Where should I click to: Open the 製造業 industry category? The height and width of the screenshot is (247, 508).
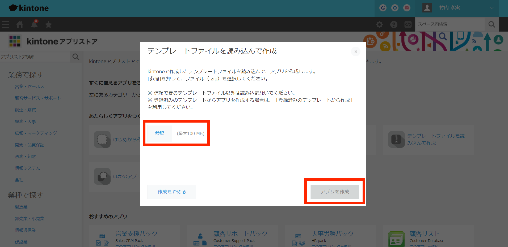click(21, 207)
